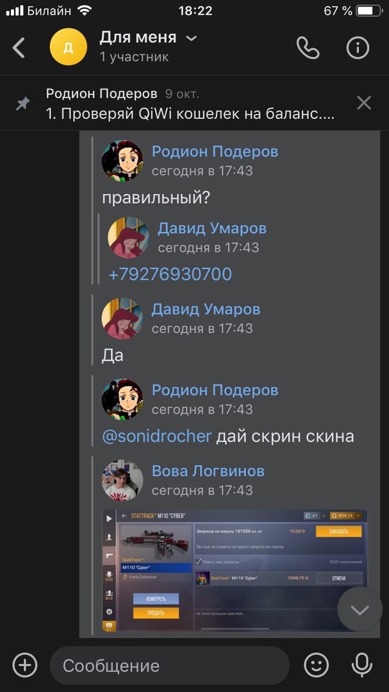Open Давид Умаров's name above Да message
The image size is (389, 692).
point(206,309)
